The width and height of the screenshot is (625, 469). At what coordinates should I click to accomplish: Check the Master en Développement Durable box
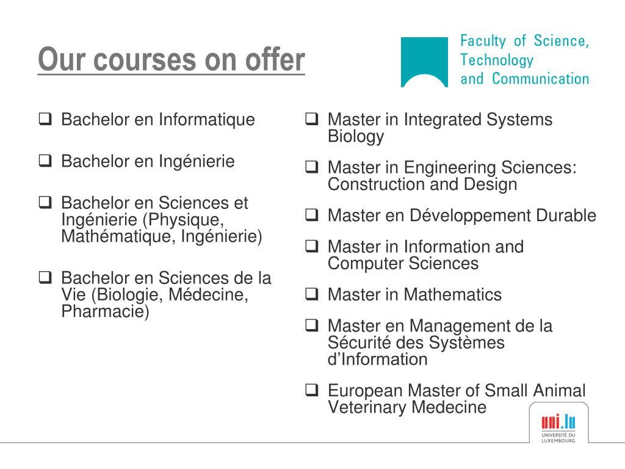click(312, 215)
